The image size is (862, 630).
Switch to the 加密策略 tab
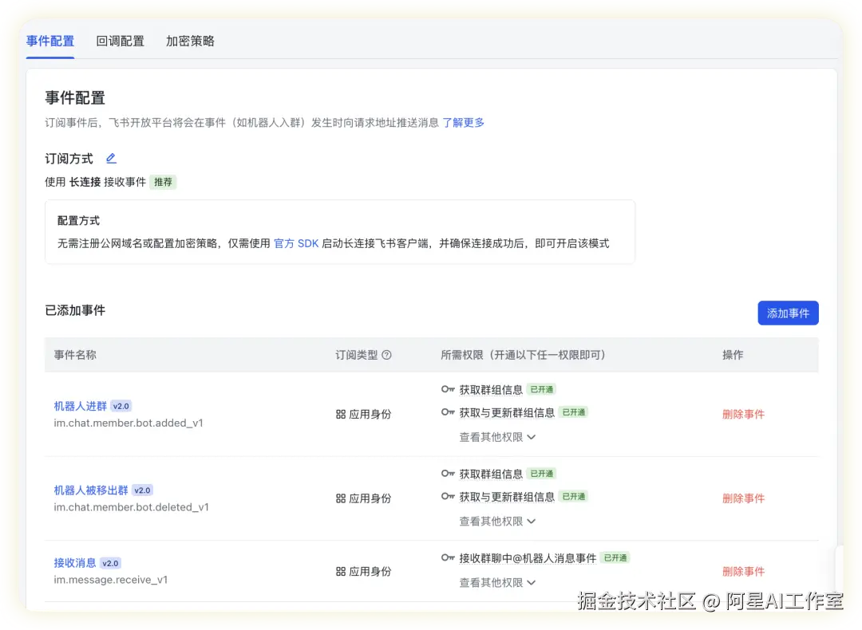[189, 41]
